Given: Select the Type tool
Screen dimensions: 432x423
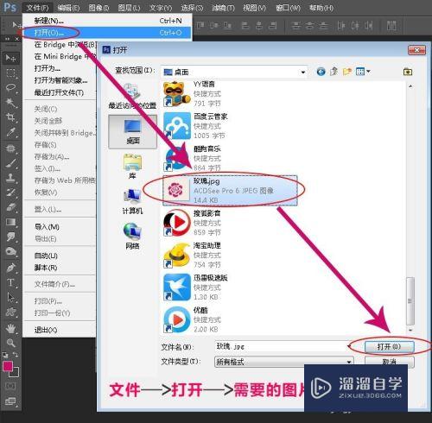Looking at the screenshot, I should [11, 282].
